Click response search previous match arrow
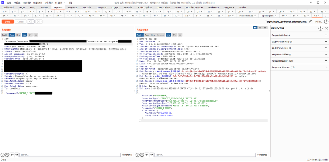Screen dimensions: 329x162 147,155
